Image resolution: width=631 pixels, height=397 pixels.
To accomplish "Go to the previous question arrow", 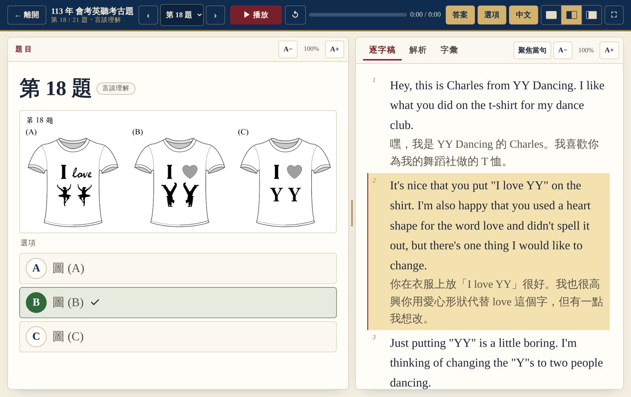I will 148,15.
